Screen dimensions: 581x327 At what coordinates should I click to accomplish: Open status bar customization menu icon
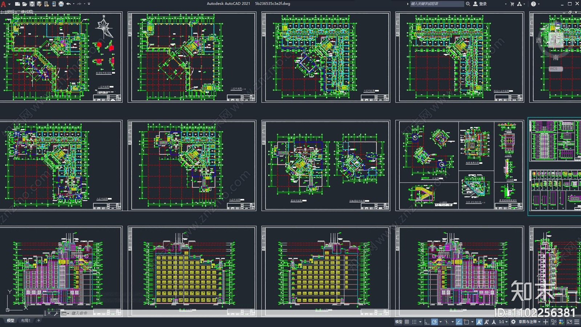(577, 322)
